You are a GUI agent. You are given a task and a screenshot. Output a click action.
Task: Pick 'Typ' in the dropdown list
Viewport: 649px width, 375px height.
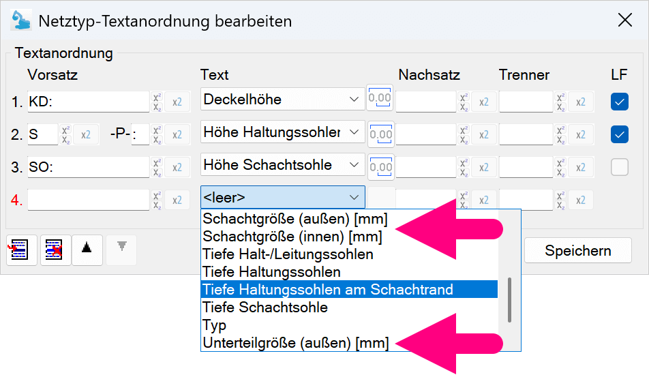(x=214, y=325)
